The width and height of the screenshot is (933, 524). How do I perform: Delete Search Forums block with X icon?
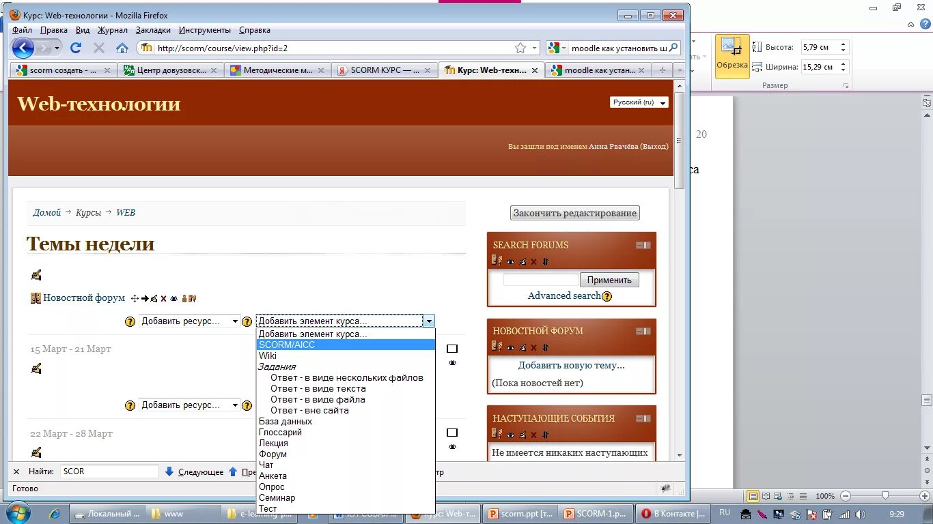(x=534, y=261)
